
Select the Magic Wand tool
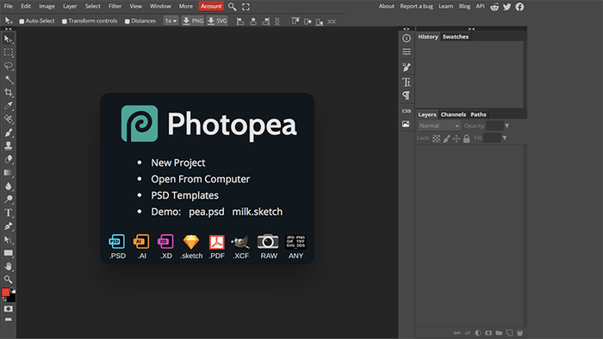[9, 79]
